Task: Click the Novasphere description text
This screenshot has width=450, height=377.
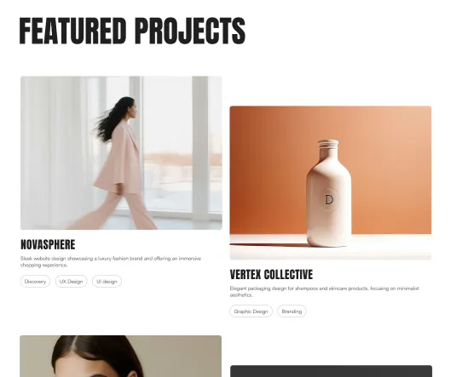Action: pyautogui.click(x=111, y=262)
